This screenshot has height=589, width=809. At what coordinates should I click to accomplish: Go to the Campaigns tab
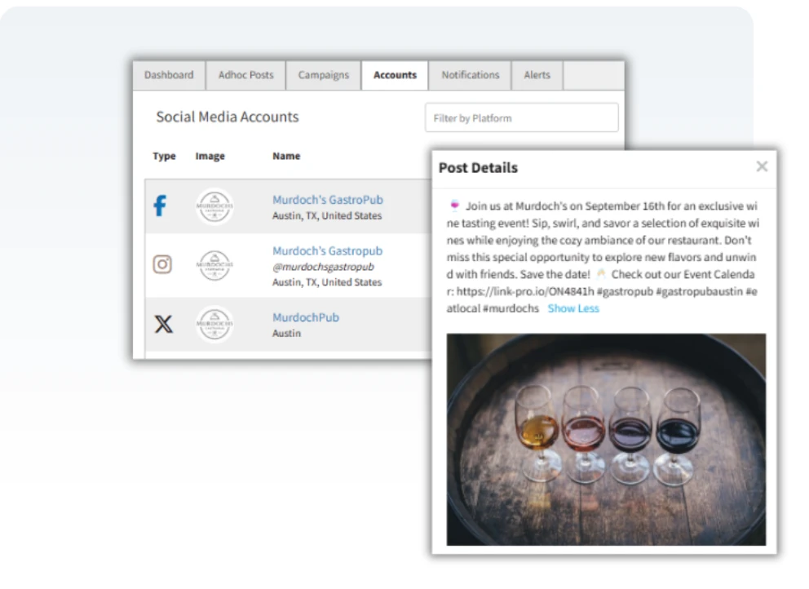click(323, 75)
